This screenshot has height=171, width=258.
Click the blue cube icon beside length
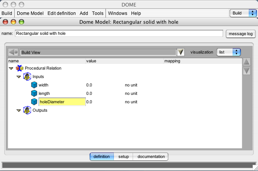tap(34, 93)
